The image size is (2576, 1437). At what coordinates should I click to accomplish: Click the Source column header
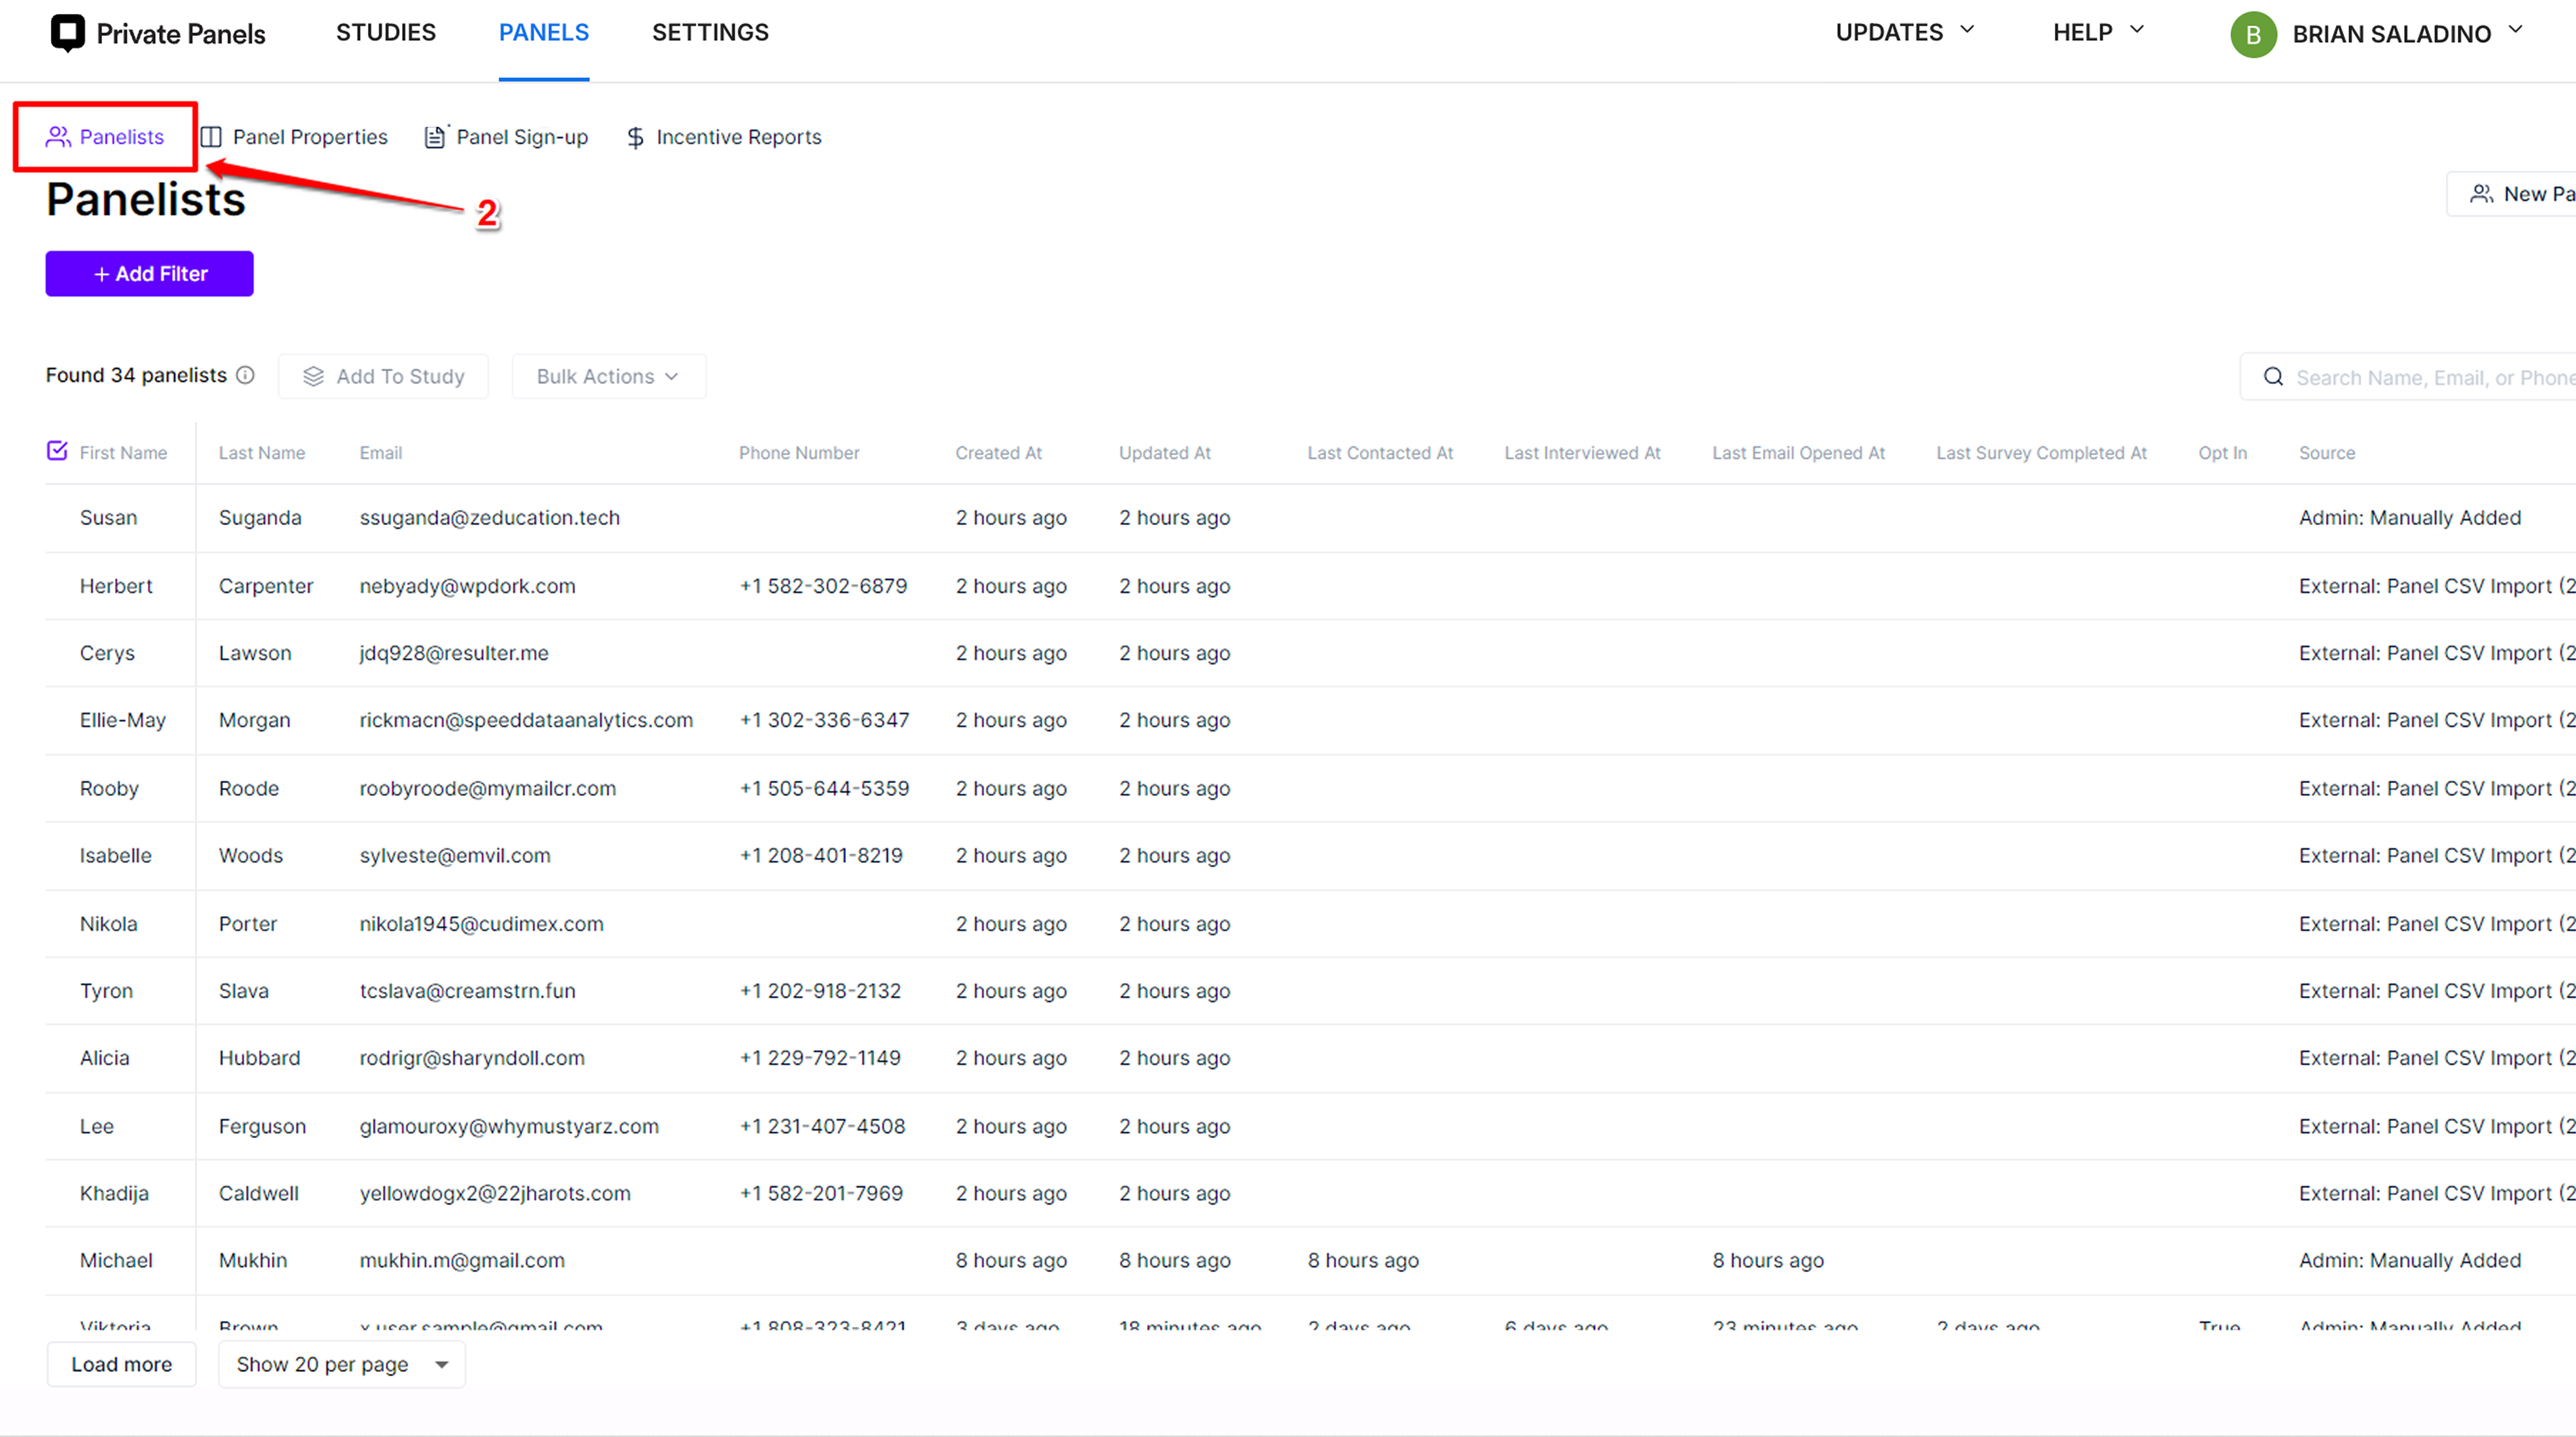2326,453
